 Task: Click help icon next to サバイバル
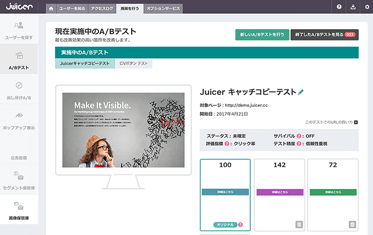[x=299, y=136]
